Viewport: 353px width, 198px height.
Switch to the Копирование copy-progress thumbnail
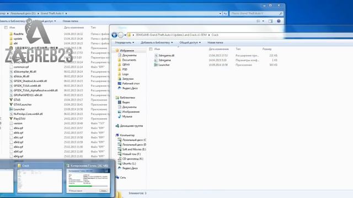click(88, 178)
